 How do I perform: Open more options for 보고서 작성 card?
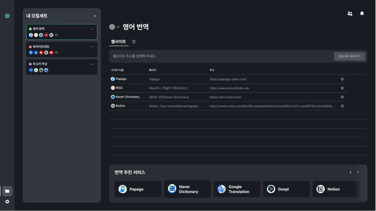point(92,64)
